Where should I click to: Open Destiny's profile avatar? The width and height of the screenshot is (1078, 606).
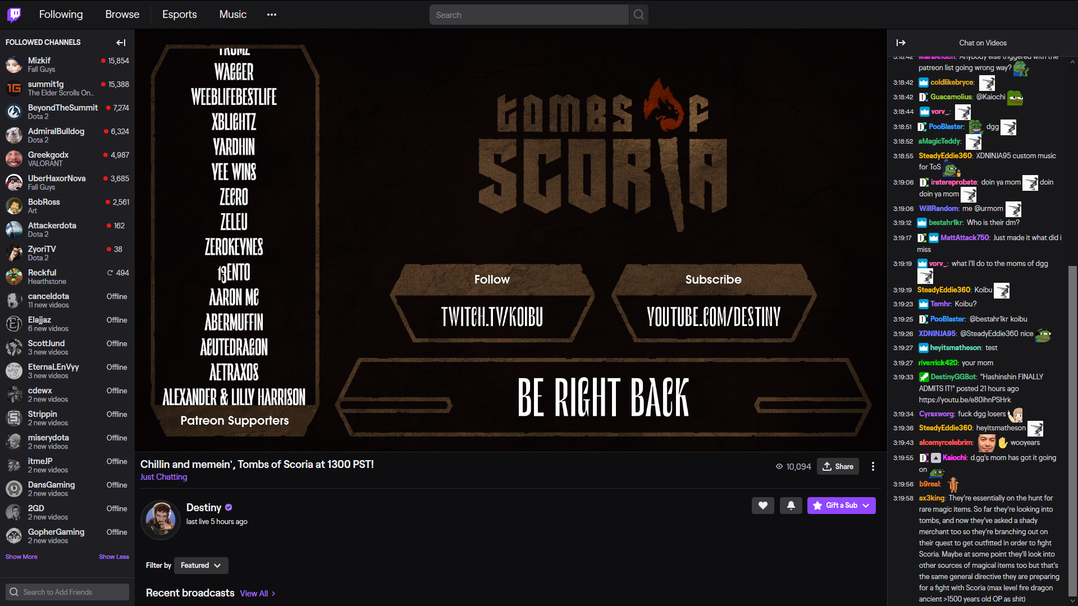[x=161, y=520]
